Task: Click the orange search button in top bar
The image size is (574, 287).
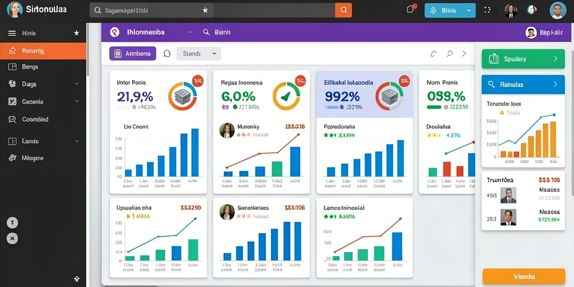Action: (x=344, y=10)
